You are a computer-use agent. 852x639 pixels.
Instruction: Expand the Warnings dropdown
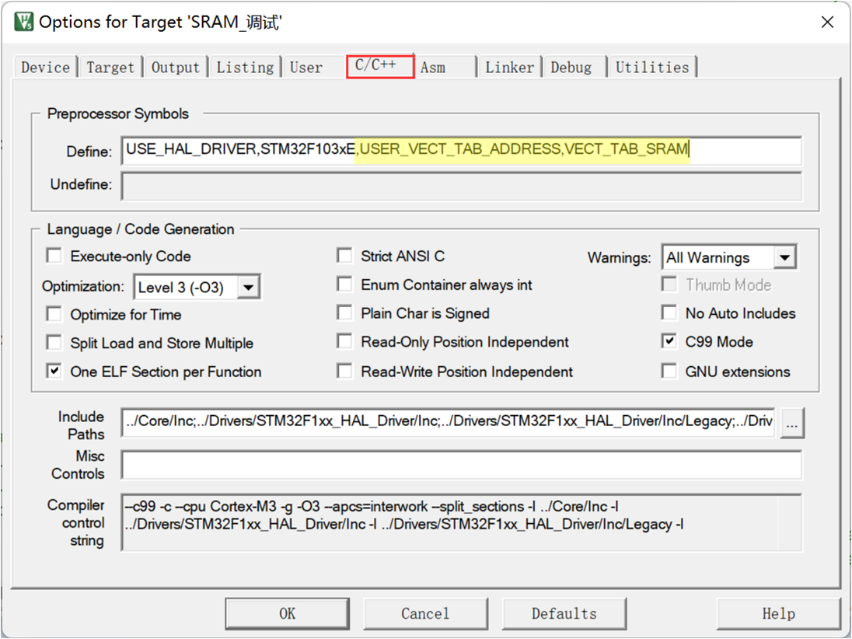[x=784, y=257]
